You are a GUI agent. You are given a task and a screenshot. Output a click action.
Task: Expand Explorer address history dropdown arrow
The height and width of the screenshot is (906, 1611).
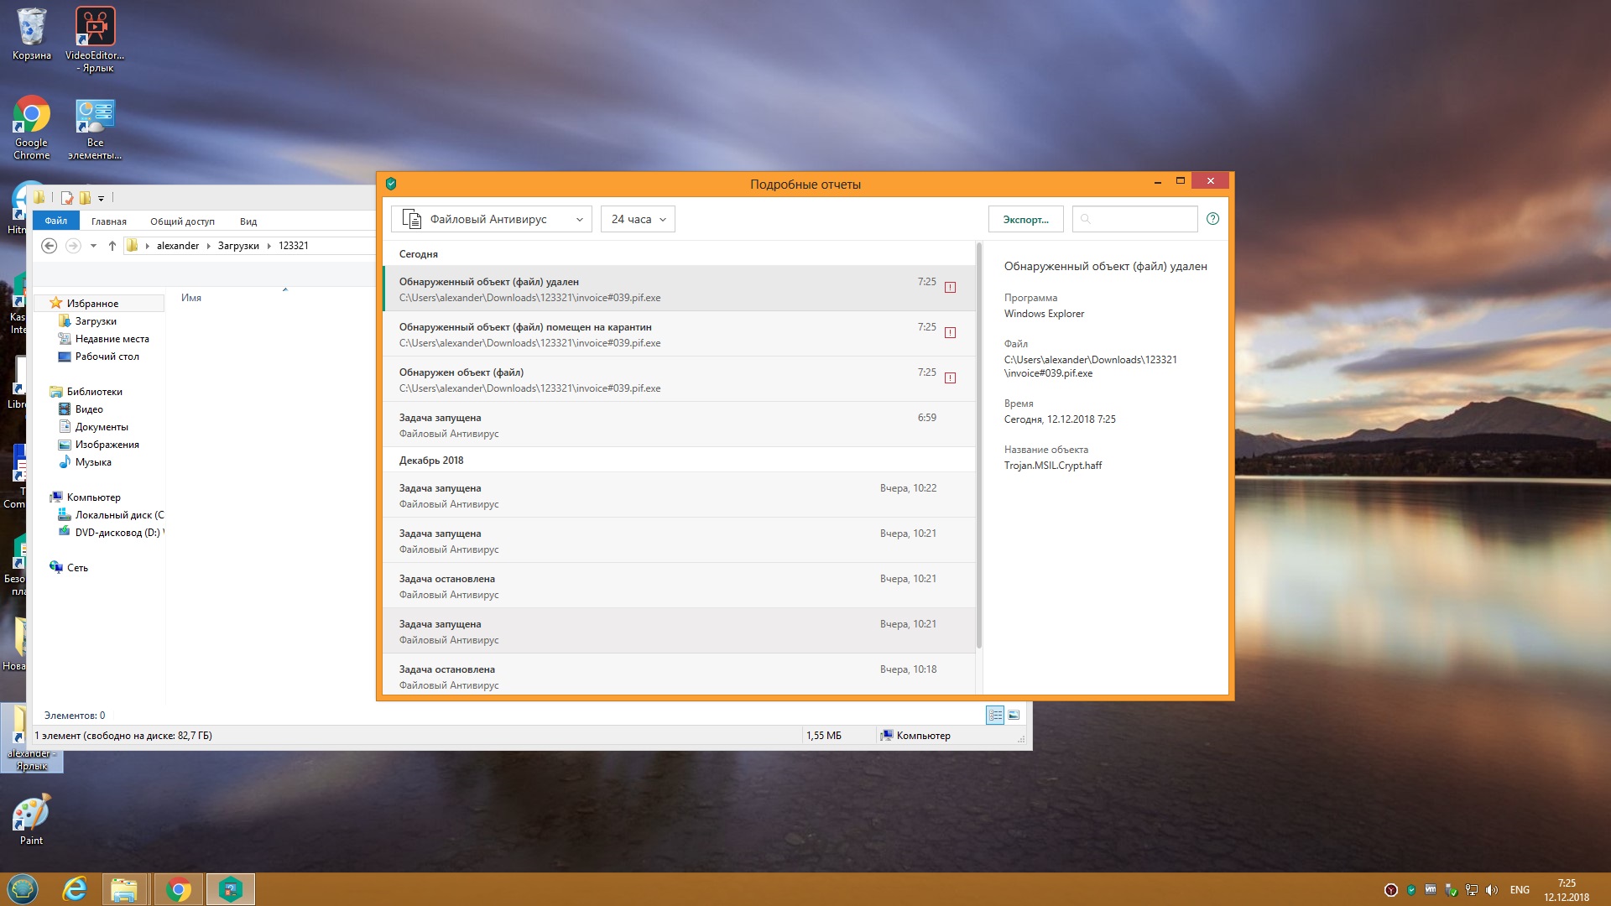point(93,246)
